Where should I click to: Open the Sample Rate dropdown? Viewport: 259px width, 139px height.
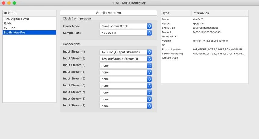(126, 33)
